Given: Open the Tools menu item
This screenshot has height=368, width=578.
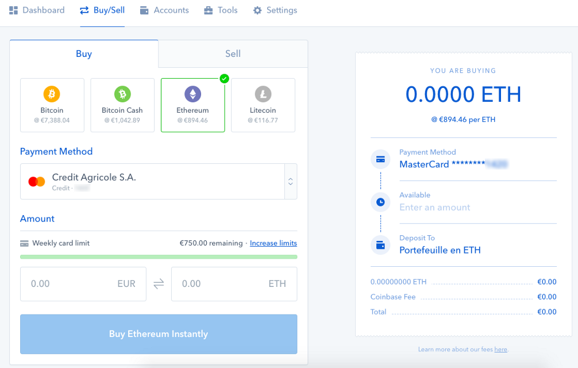Looking at the screenshot, I should point(221,10).
